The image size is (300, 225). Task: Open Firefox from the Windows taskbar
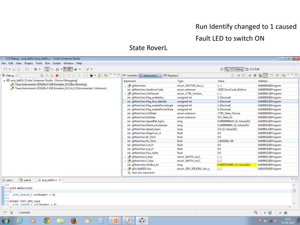74,221
